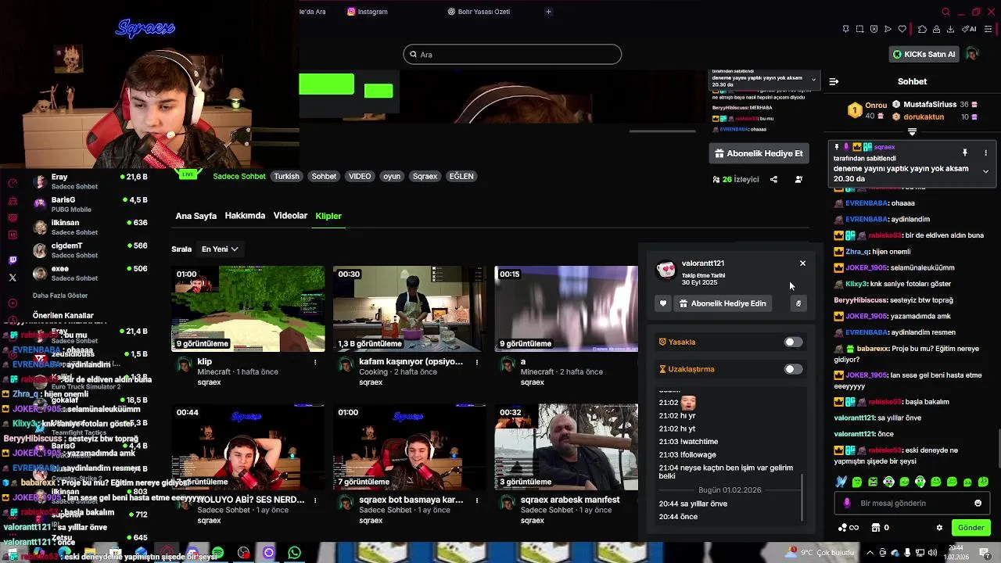The image size is (1001, 563).
Task: Select the Klipler tab
Action: coord(328,216)
